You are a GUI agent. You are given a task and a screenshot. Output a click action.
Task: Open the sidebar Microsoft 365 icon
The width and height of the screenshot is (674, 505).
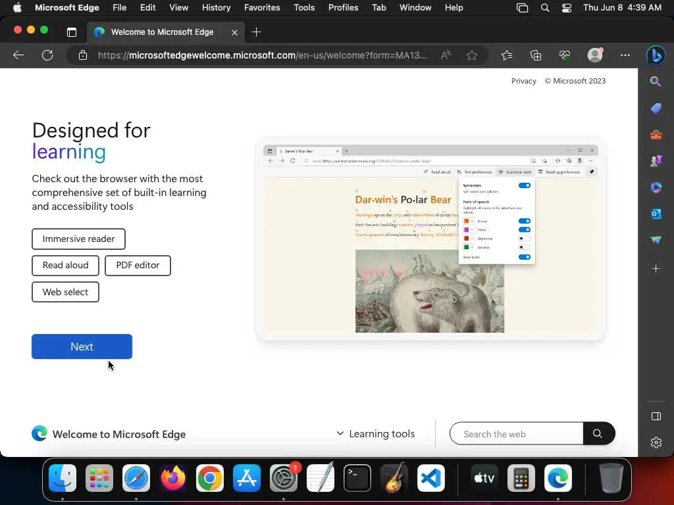(x=656, y=187)
